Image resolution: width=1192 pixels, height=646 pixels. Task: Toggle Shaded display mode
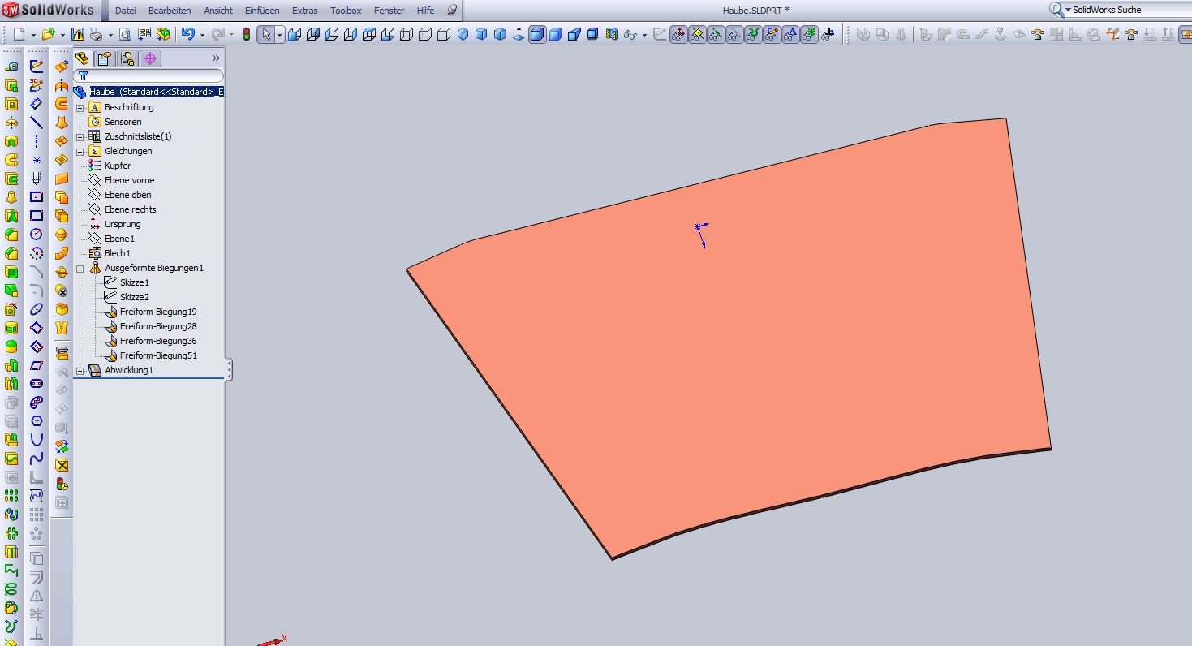(556, 35)
